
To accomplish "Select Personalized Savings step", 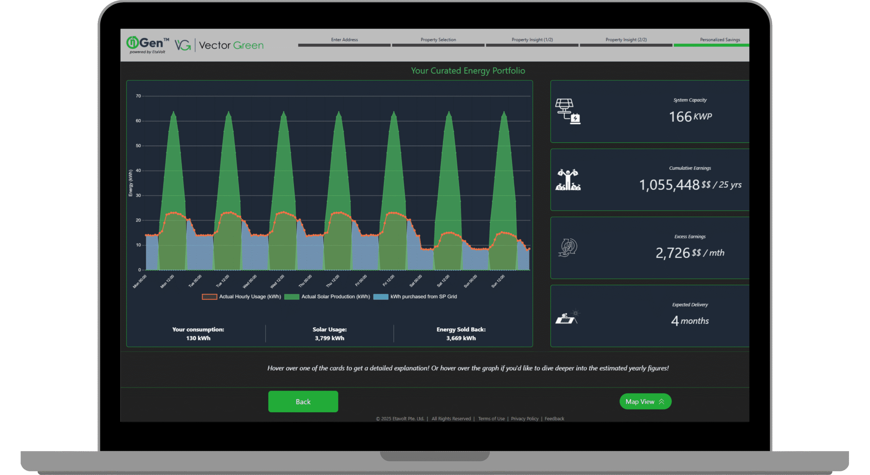I will (719, 40).
